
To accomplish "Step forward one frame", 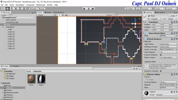I will click(93, 9).
